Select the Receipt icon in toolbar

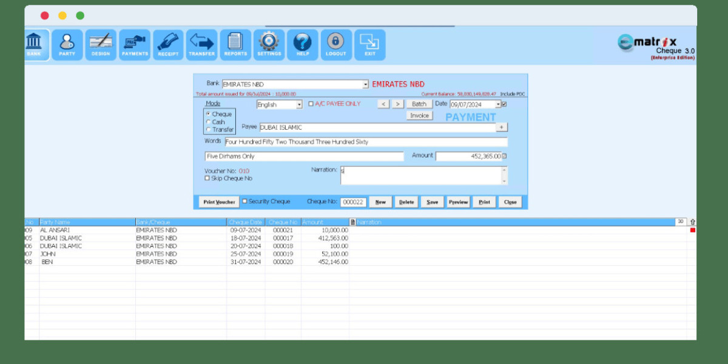tap(168, 44)
